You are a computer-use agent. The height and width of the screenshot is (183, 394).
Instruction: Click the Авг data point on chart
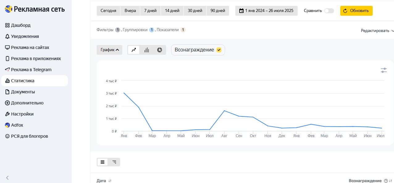tap(224, 111)
